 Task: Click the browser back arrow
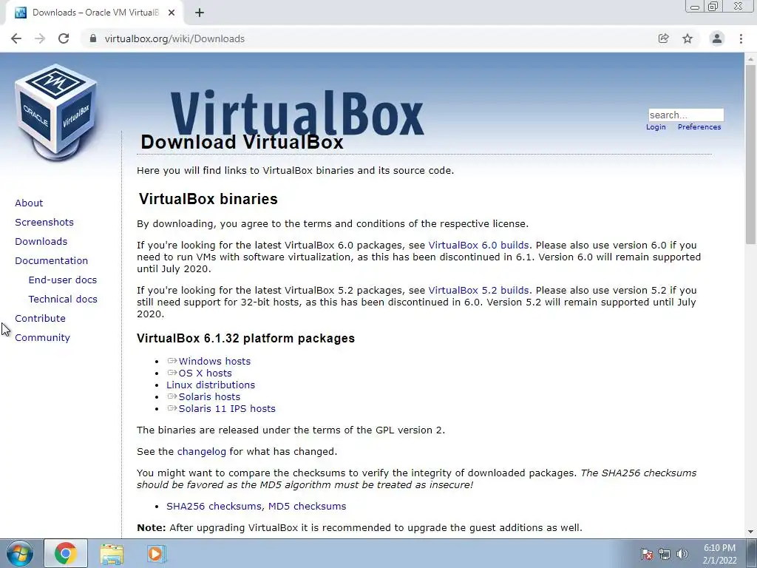click(x=16, y=38)
